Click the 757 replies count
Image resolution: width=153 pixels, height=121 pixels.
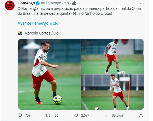point(28,116)
